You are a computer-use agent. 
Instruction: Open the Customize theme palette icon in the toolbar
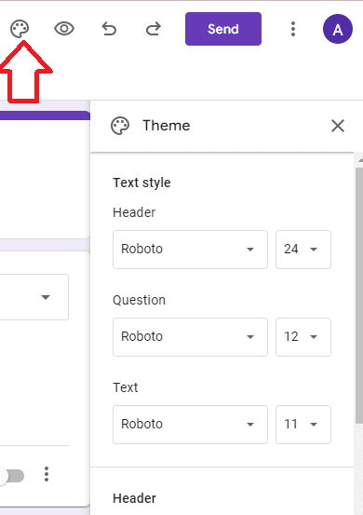20,29
